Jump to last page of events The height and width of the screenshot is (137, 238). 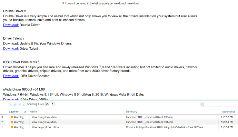[23, 104]
